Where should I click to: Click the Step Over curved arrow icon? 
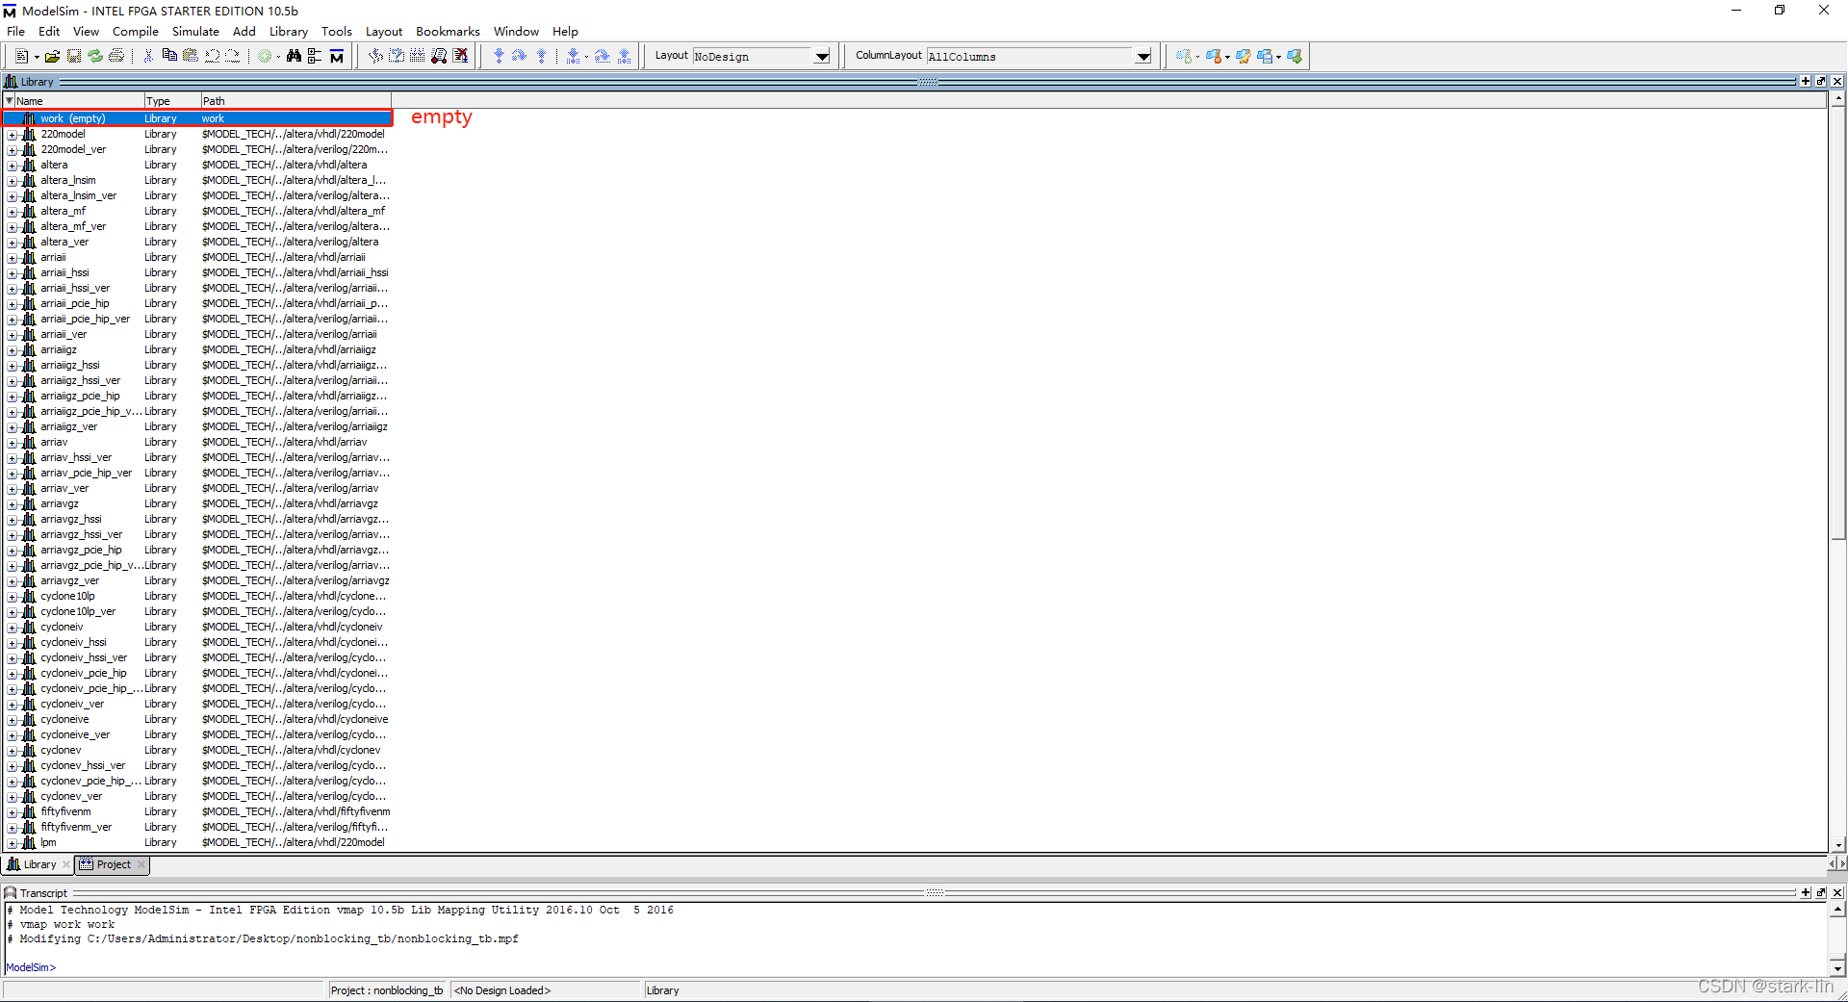click(x=519, y=57)
